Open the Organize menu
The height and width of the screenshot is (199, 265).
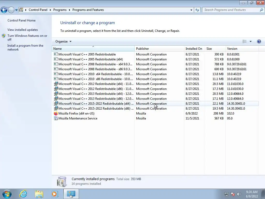(x=63, y=41)
